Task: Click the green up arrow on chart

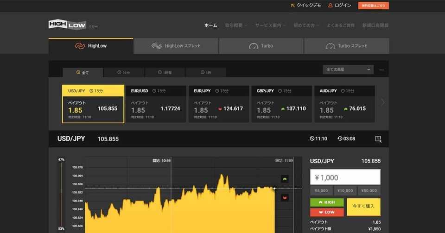Action: pyautogui.click(x=285, y=179)
